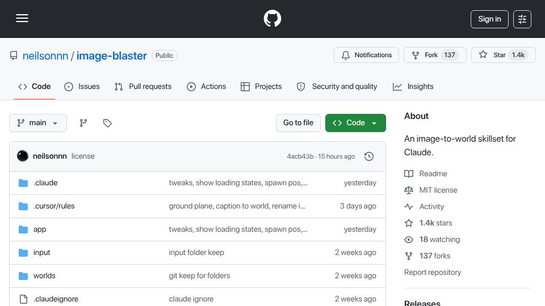
Task: Open the hamburger navigation menu
Action: 22,18
